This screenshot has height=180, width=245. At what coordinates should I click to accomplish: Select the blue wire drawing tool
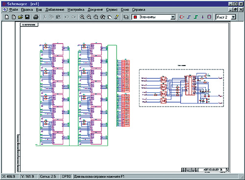pos(189,17)
